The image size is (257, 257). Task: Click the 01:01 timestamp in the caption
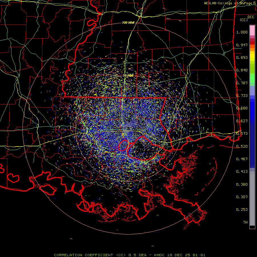199,255
